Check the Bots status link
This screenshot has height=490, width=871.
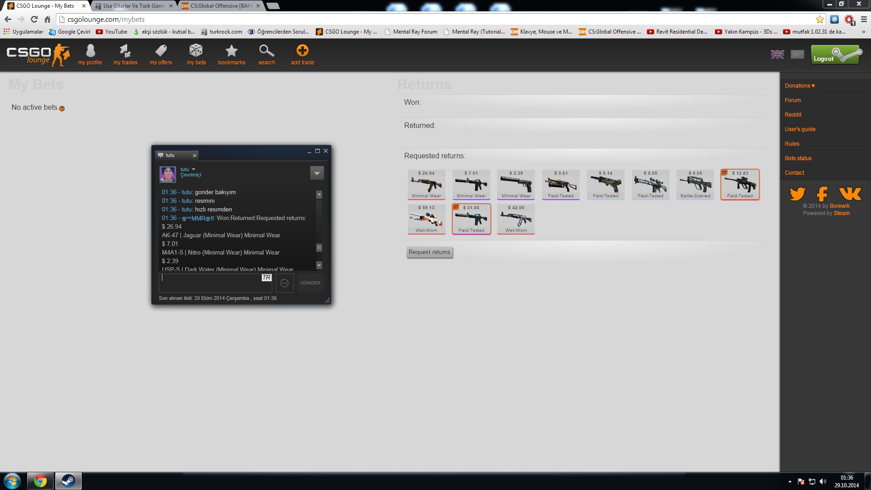pos(798,158)
